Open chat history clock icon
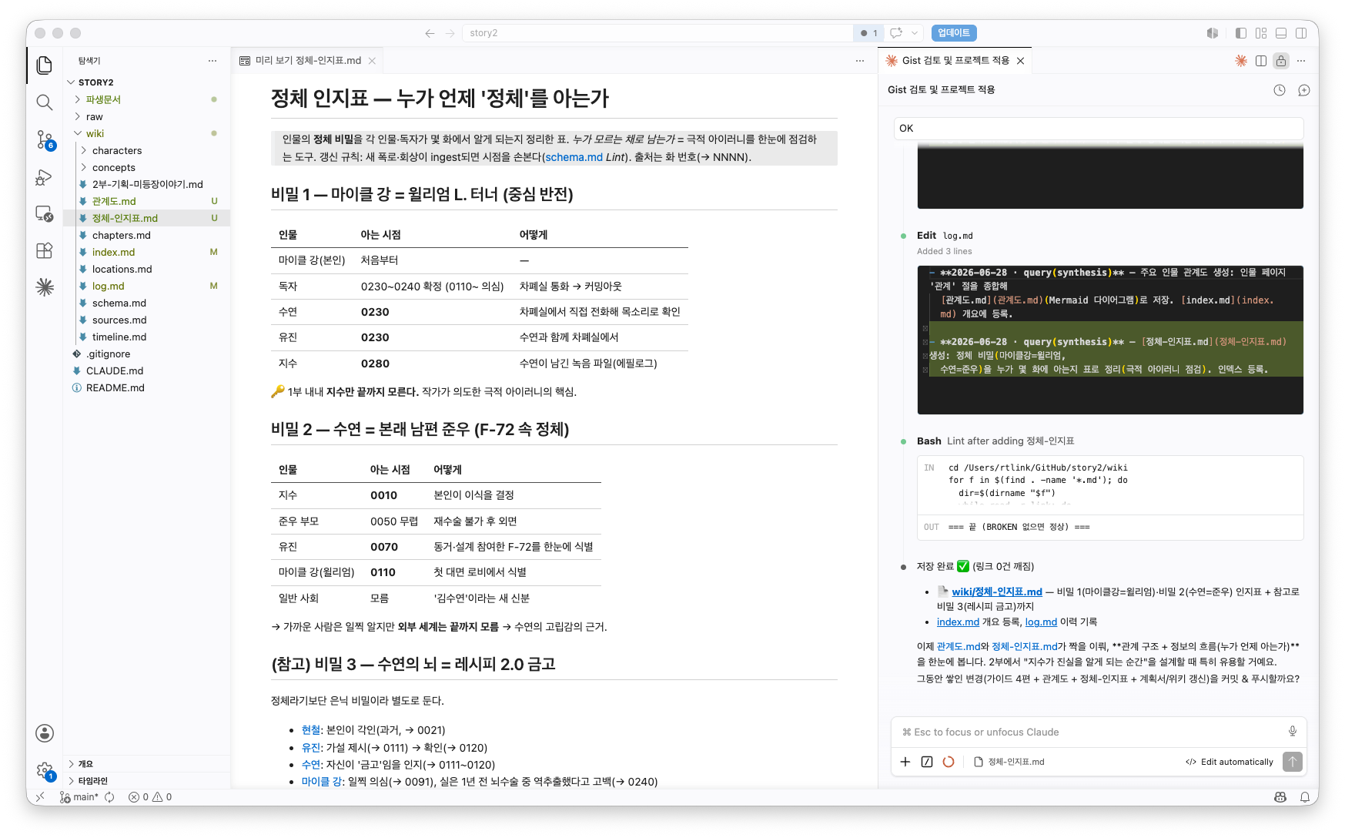This screenshot has height=838, width=1345. click(1280, 90)
